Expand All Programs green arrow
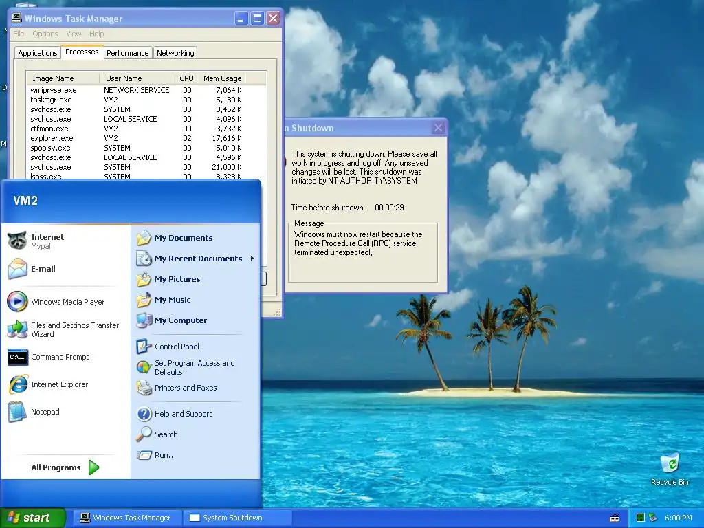 tap(93, 467)
